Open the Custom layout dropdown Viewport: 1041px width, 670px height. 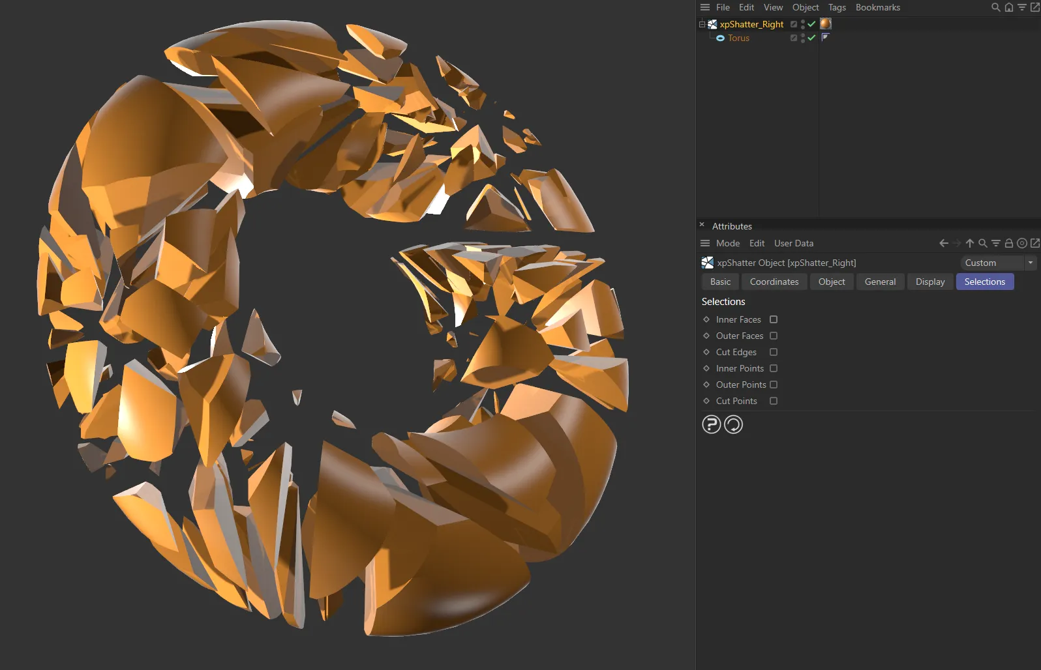997,263
